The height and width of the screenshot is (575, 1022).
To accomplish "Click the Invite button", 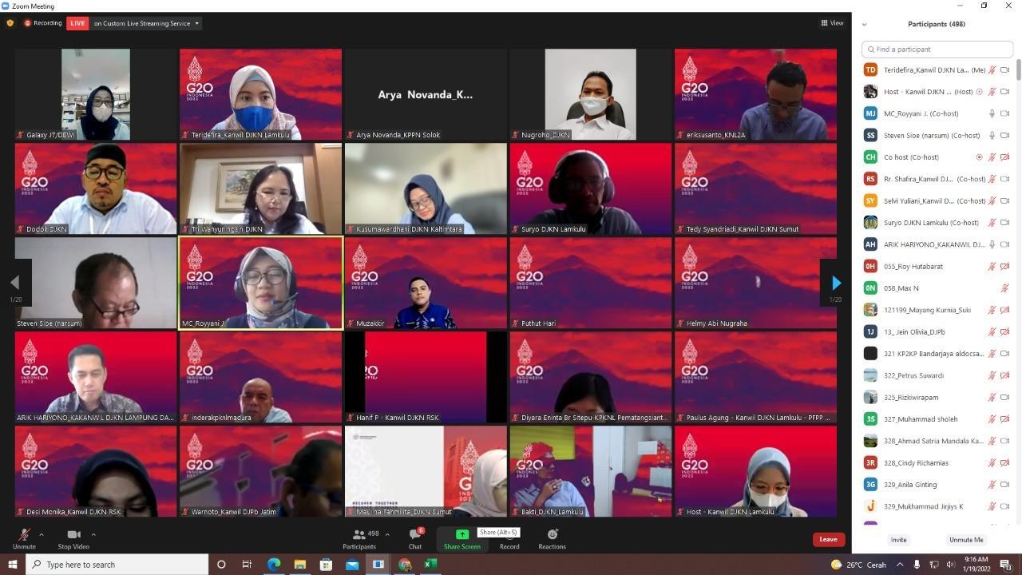I will [x=899, y=540].
